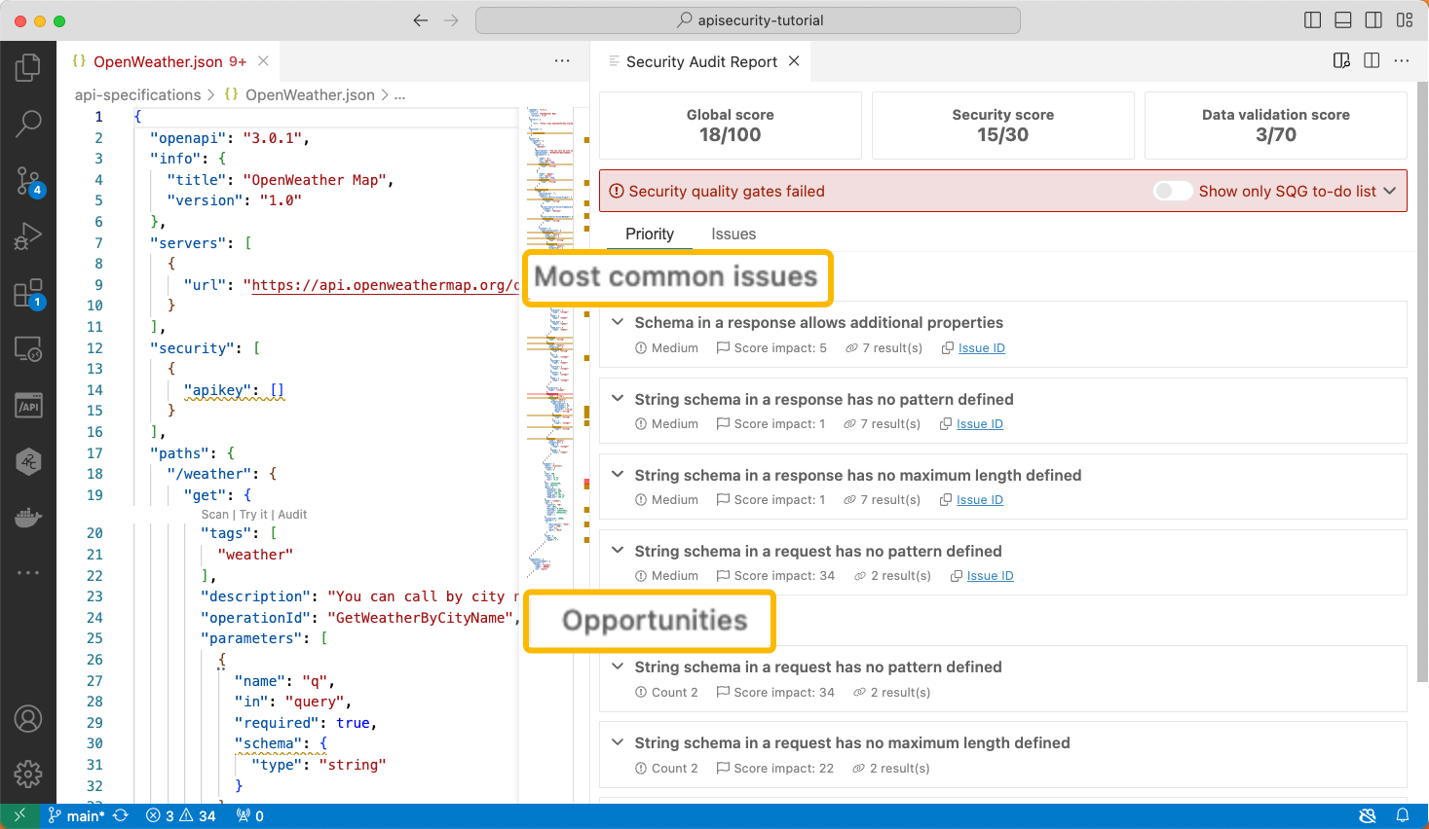The width and height of the screenshot is (1429, 829).
Task: Open the Manage gear icon
Action: click(x=28, y=775)
